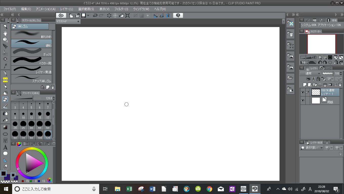Select the Text tool in toolbox
Image resolution: width=344 pixels, height=194 pixels.
pyautogui.click(x=5, y=148)
